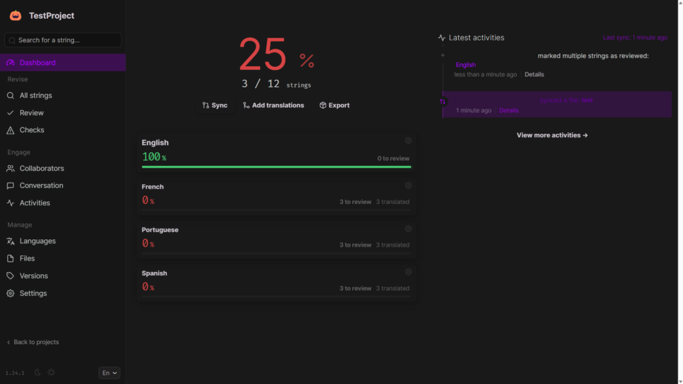Viewport: 683px width, 384px height.
Task: Click the Latest activities pulse icon
Action: point(442,38)
